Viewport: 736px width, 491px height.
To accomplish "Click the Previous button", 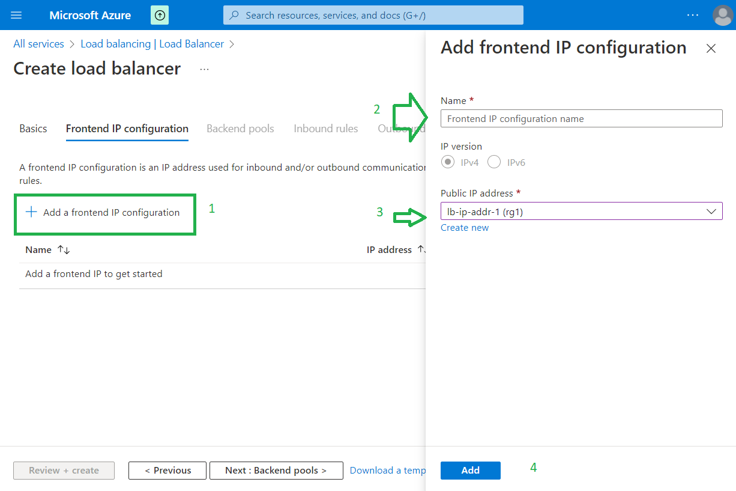I will click(x=167, y=471).
